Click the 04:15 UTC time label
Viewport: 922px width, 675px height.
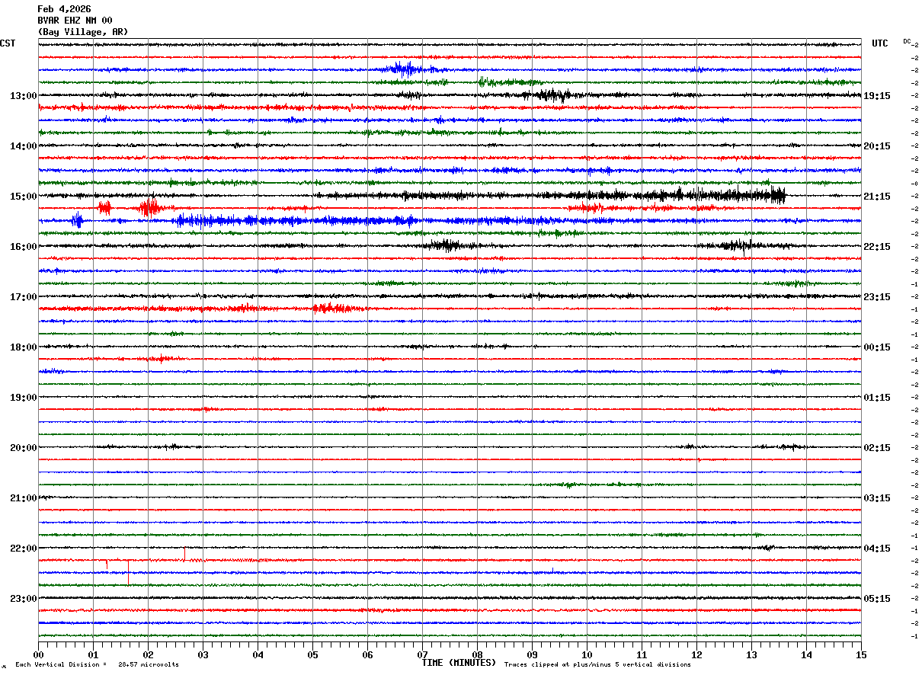[x=876, y=549]
